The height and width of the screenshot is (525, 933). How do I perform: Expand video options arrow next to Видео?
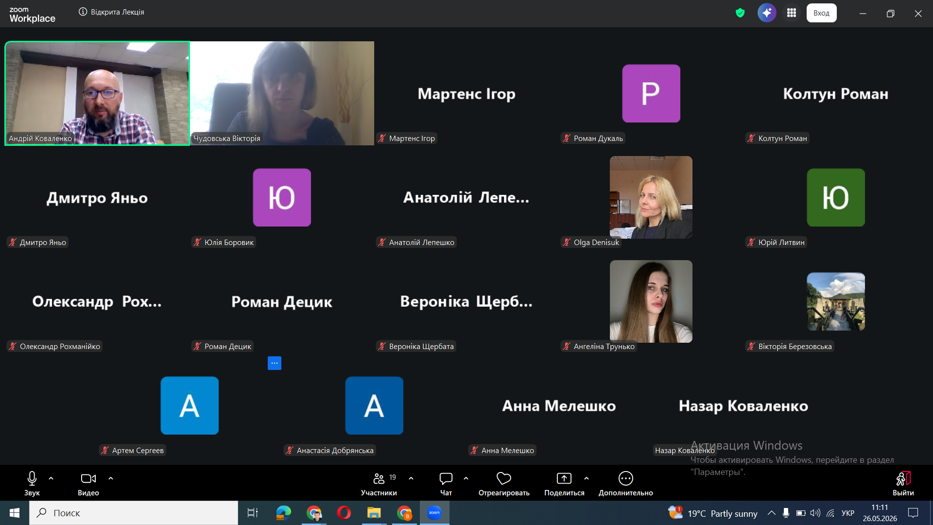[x=111, y=478]
